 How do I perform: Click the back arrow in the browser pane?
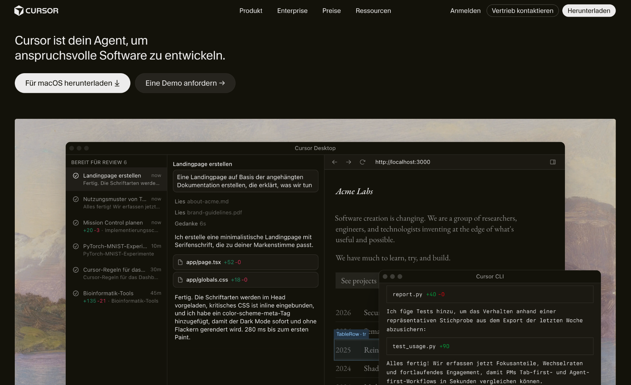(x=335, y=162)
